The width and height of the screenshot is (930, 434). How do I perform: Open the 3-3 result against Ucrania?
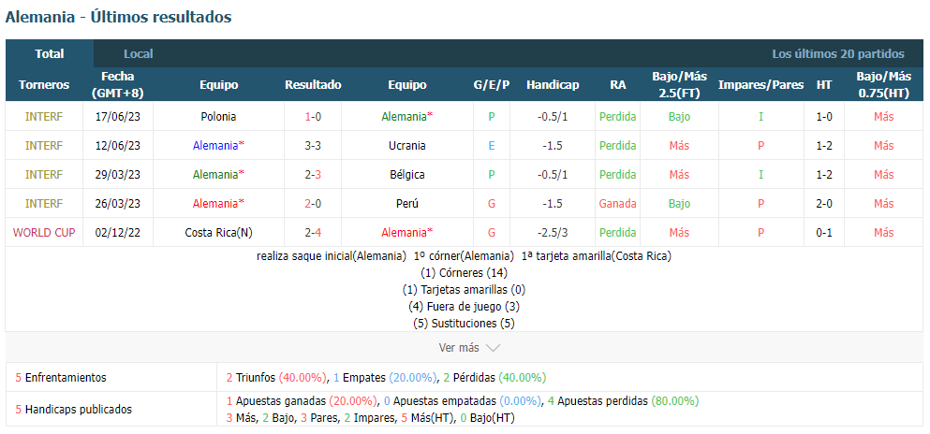[x=313, y=146]
